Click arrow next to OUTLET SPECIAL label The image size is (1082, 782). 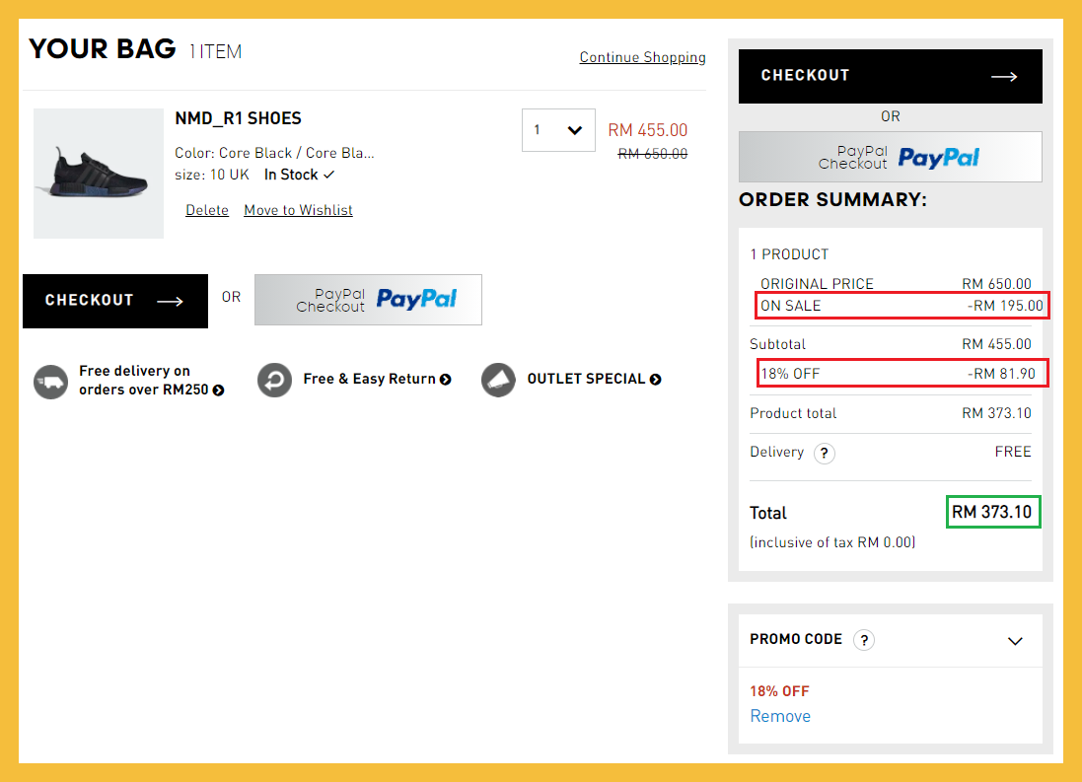click(656, 380)
